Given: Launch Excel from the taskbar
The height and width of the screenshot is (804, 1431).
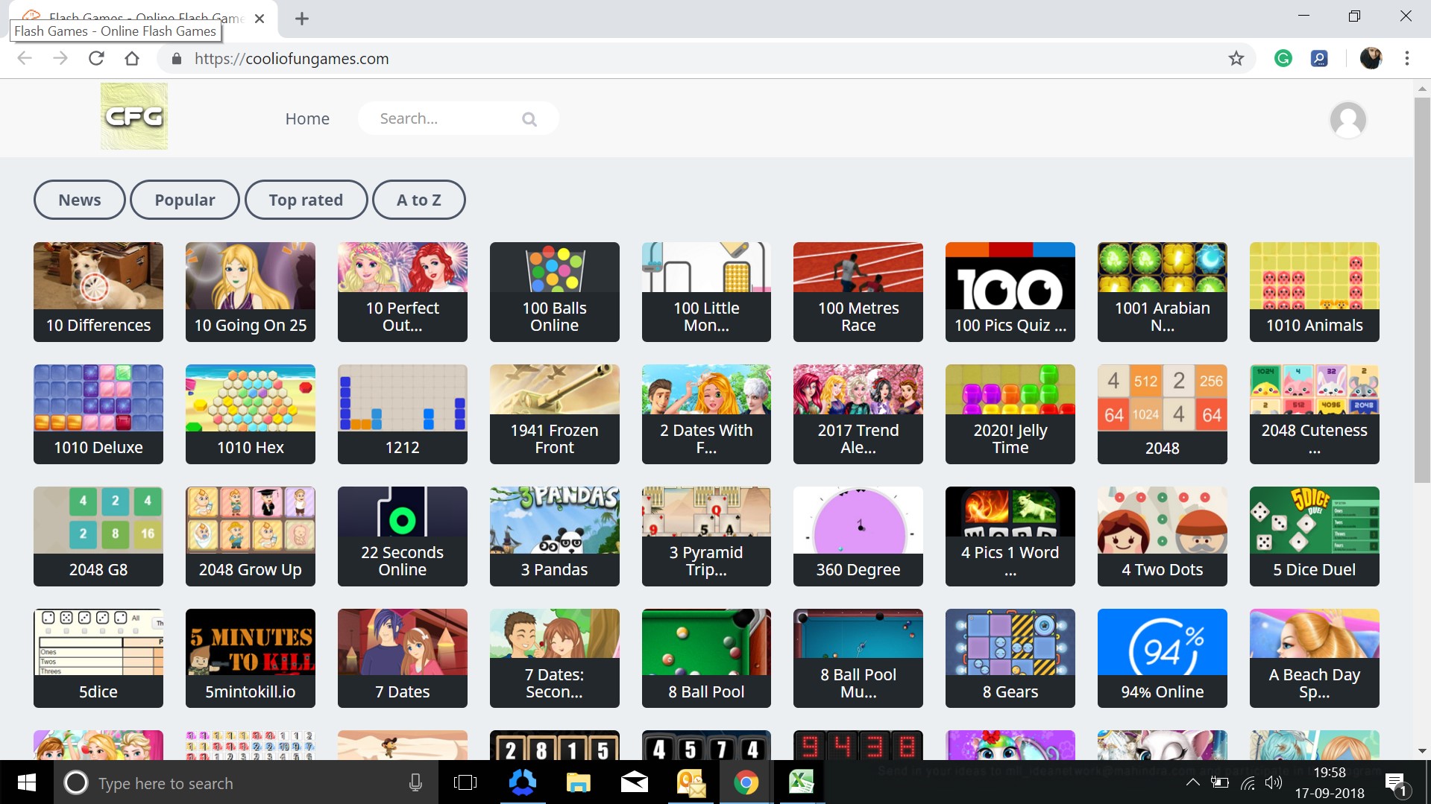Looking at the screenshot, I should [802, 782].
